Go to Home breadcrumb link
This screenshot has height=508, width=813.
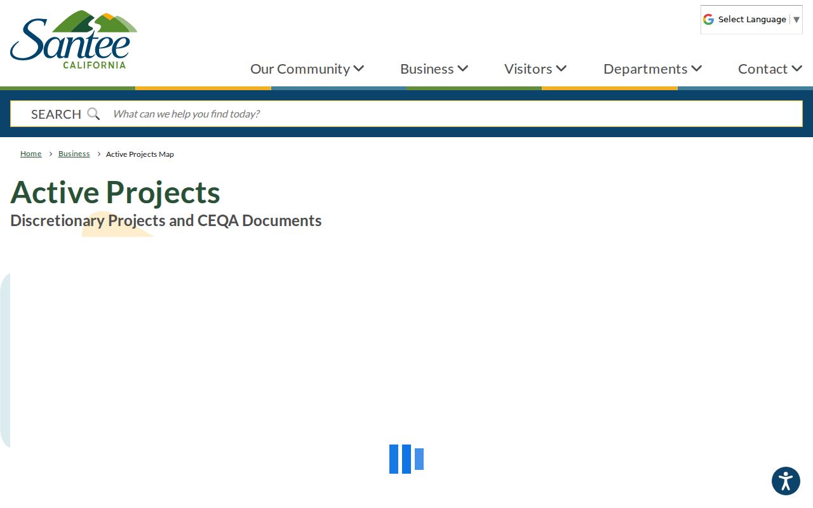31,154
